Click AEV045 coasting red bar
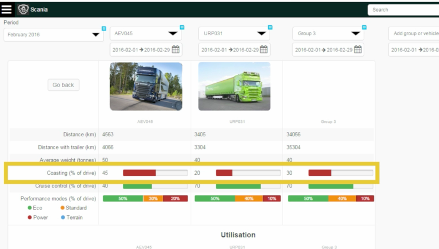The height and width of the screenshot is (249, 439). coord(139,173)
